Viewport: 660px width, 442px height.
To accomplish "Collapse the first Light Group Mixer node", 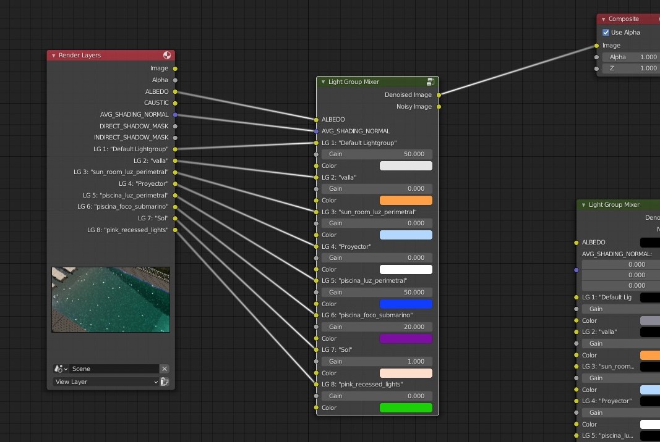I will tap(323, 82).
